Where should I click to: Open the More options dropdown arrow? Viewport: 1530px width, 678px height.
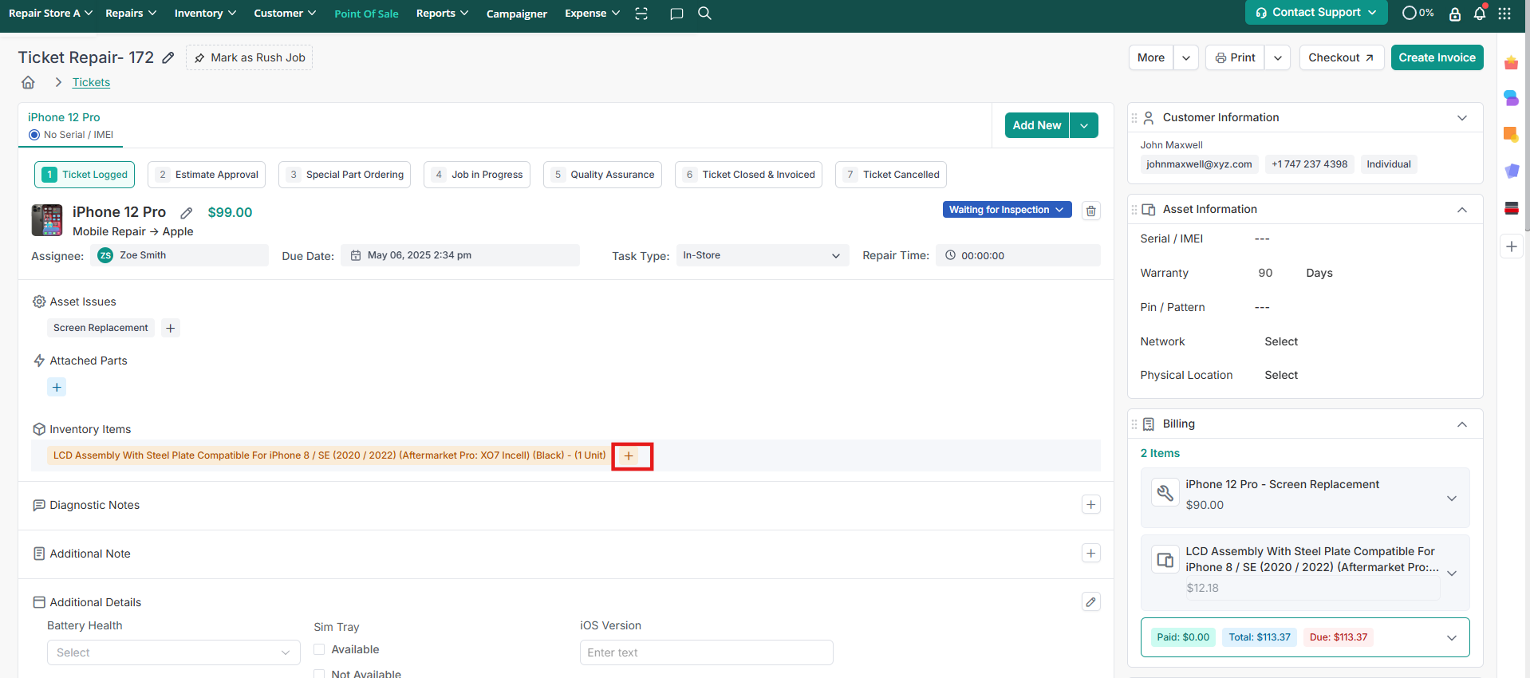(1186, 57)
